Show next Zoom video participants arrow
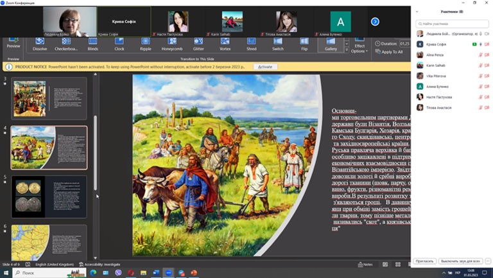Image resolution: width=493 pixels, height=278 pixels. [x=375, y=21]
